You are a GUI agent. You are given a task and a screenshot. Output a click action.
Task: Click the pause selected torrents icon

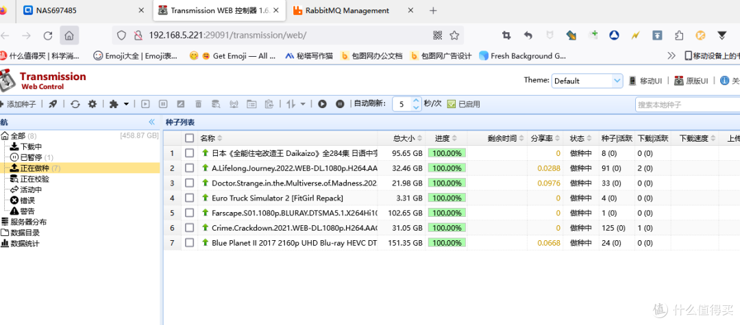[x=163, y=104]
